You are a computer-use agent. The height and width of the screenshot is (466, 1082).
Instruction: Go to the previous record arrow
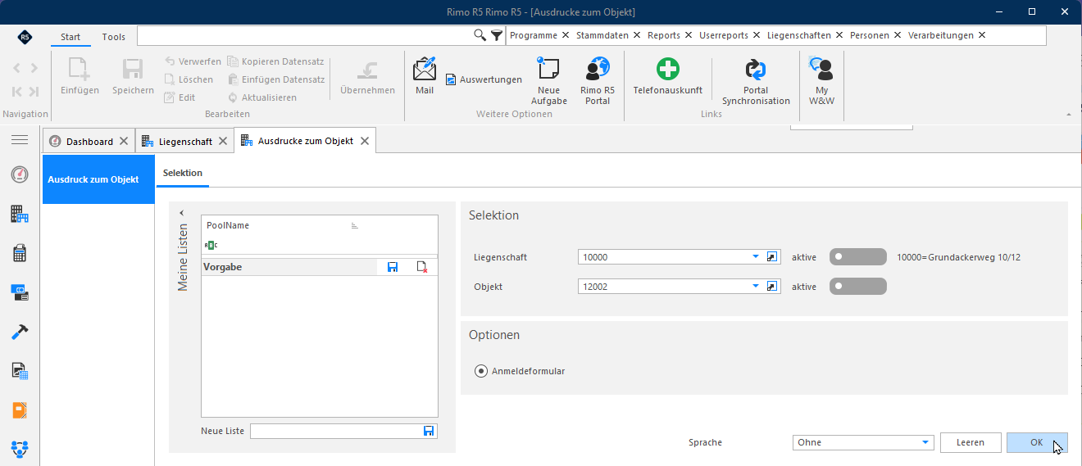pos(16,68)
